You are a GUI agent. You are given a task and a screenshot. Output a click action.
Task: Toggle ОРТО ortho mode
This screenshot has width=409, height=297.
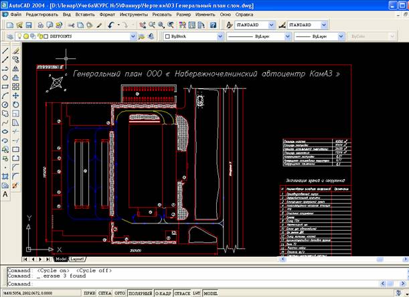tap(120, 294)
